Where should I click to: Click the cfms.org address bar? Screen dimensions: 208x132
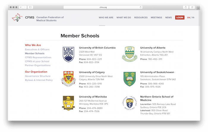103,7
